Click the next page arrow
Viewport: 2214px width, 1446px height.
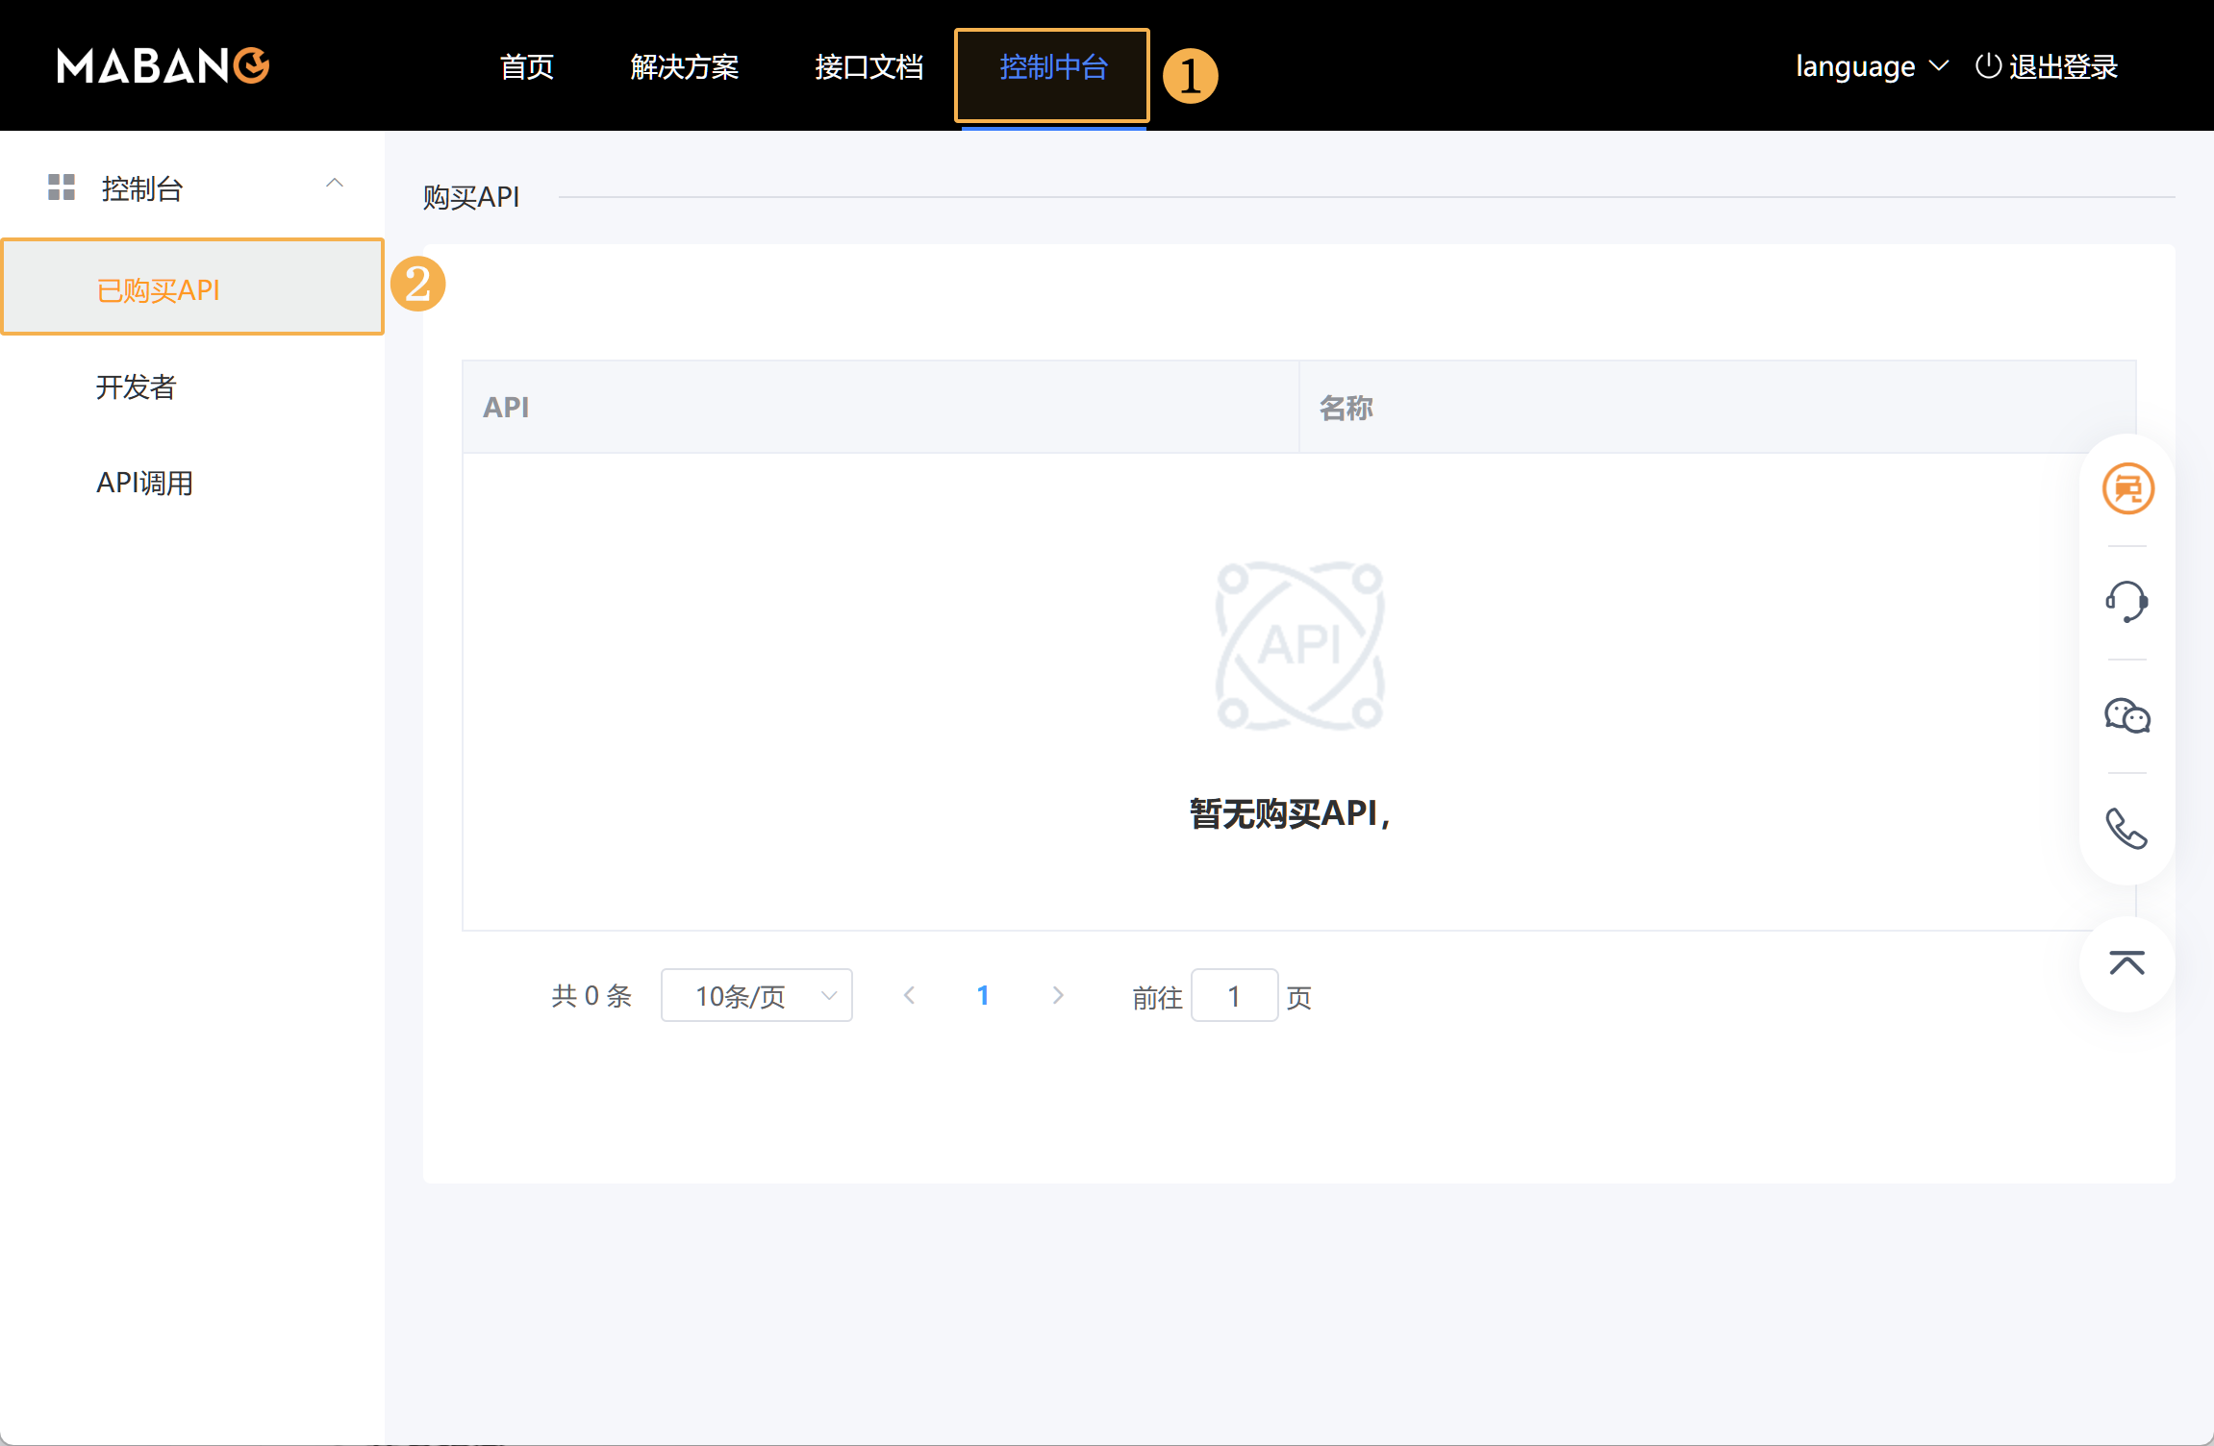1058,996
